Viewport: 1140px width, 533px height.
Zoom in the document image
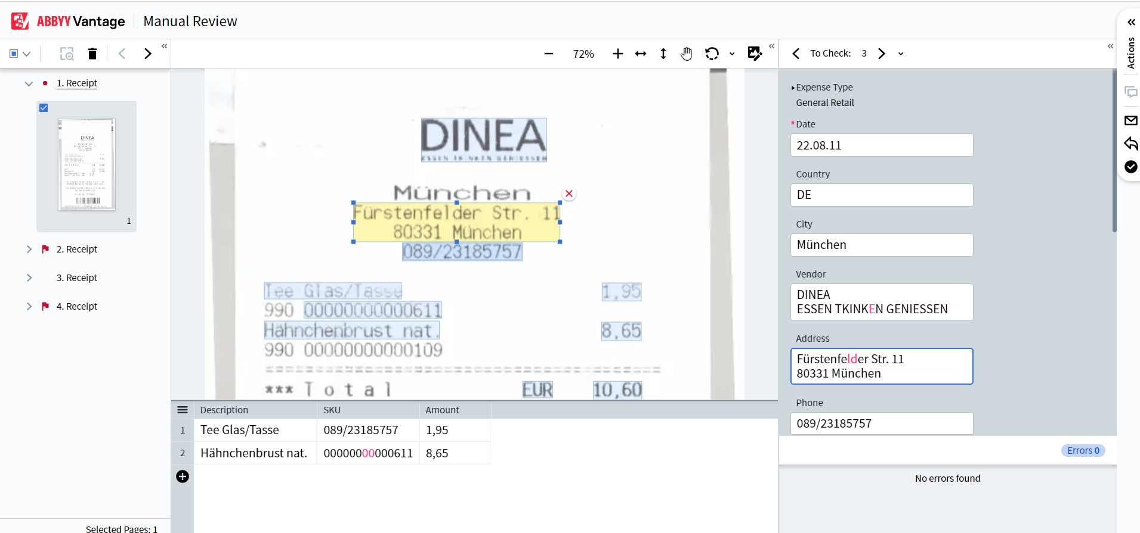click(618, 54)
